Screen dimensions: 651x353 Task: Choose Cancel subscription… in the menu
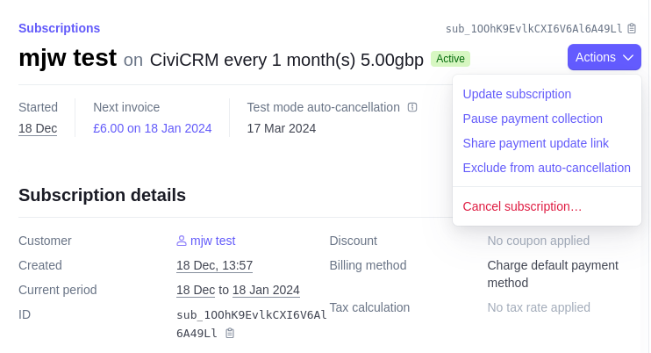[x=522, y=206]
